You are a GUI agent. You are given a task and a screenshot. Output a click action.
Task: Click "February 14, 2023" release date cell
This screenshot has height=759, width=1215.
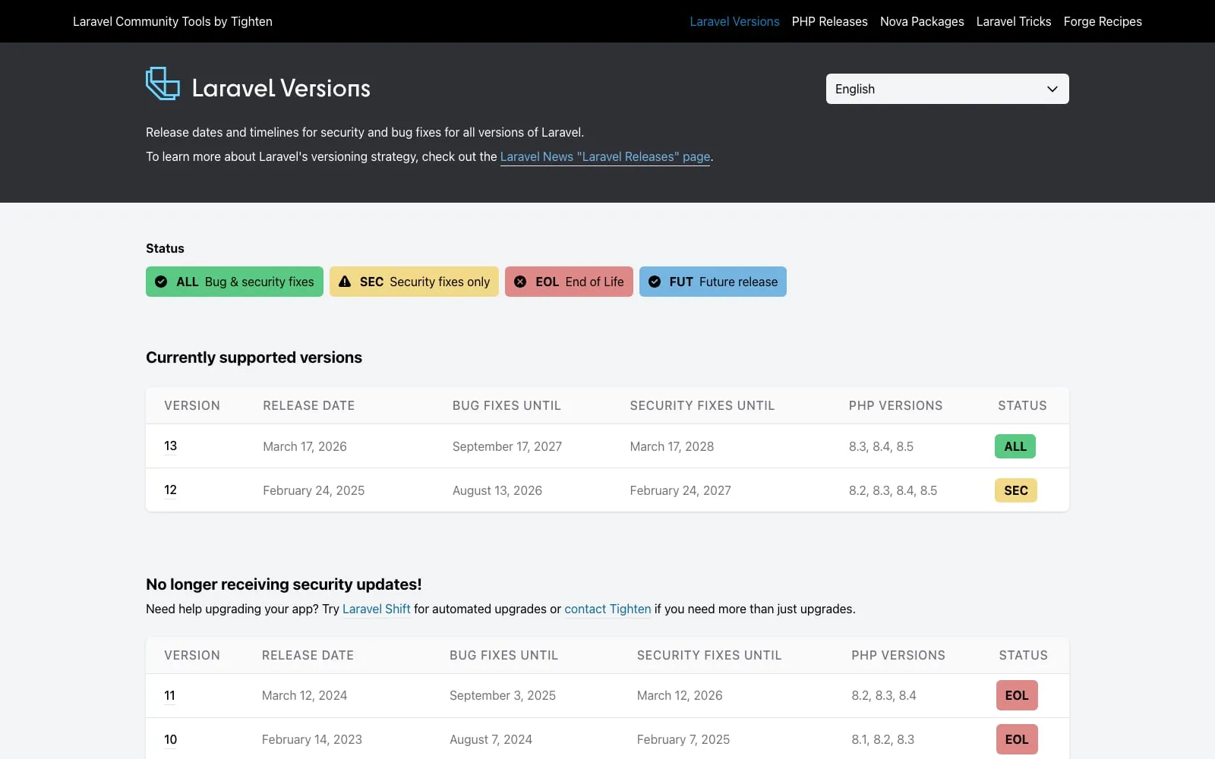click(x=312, y=739)
